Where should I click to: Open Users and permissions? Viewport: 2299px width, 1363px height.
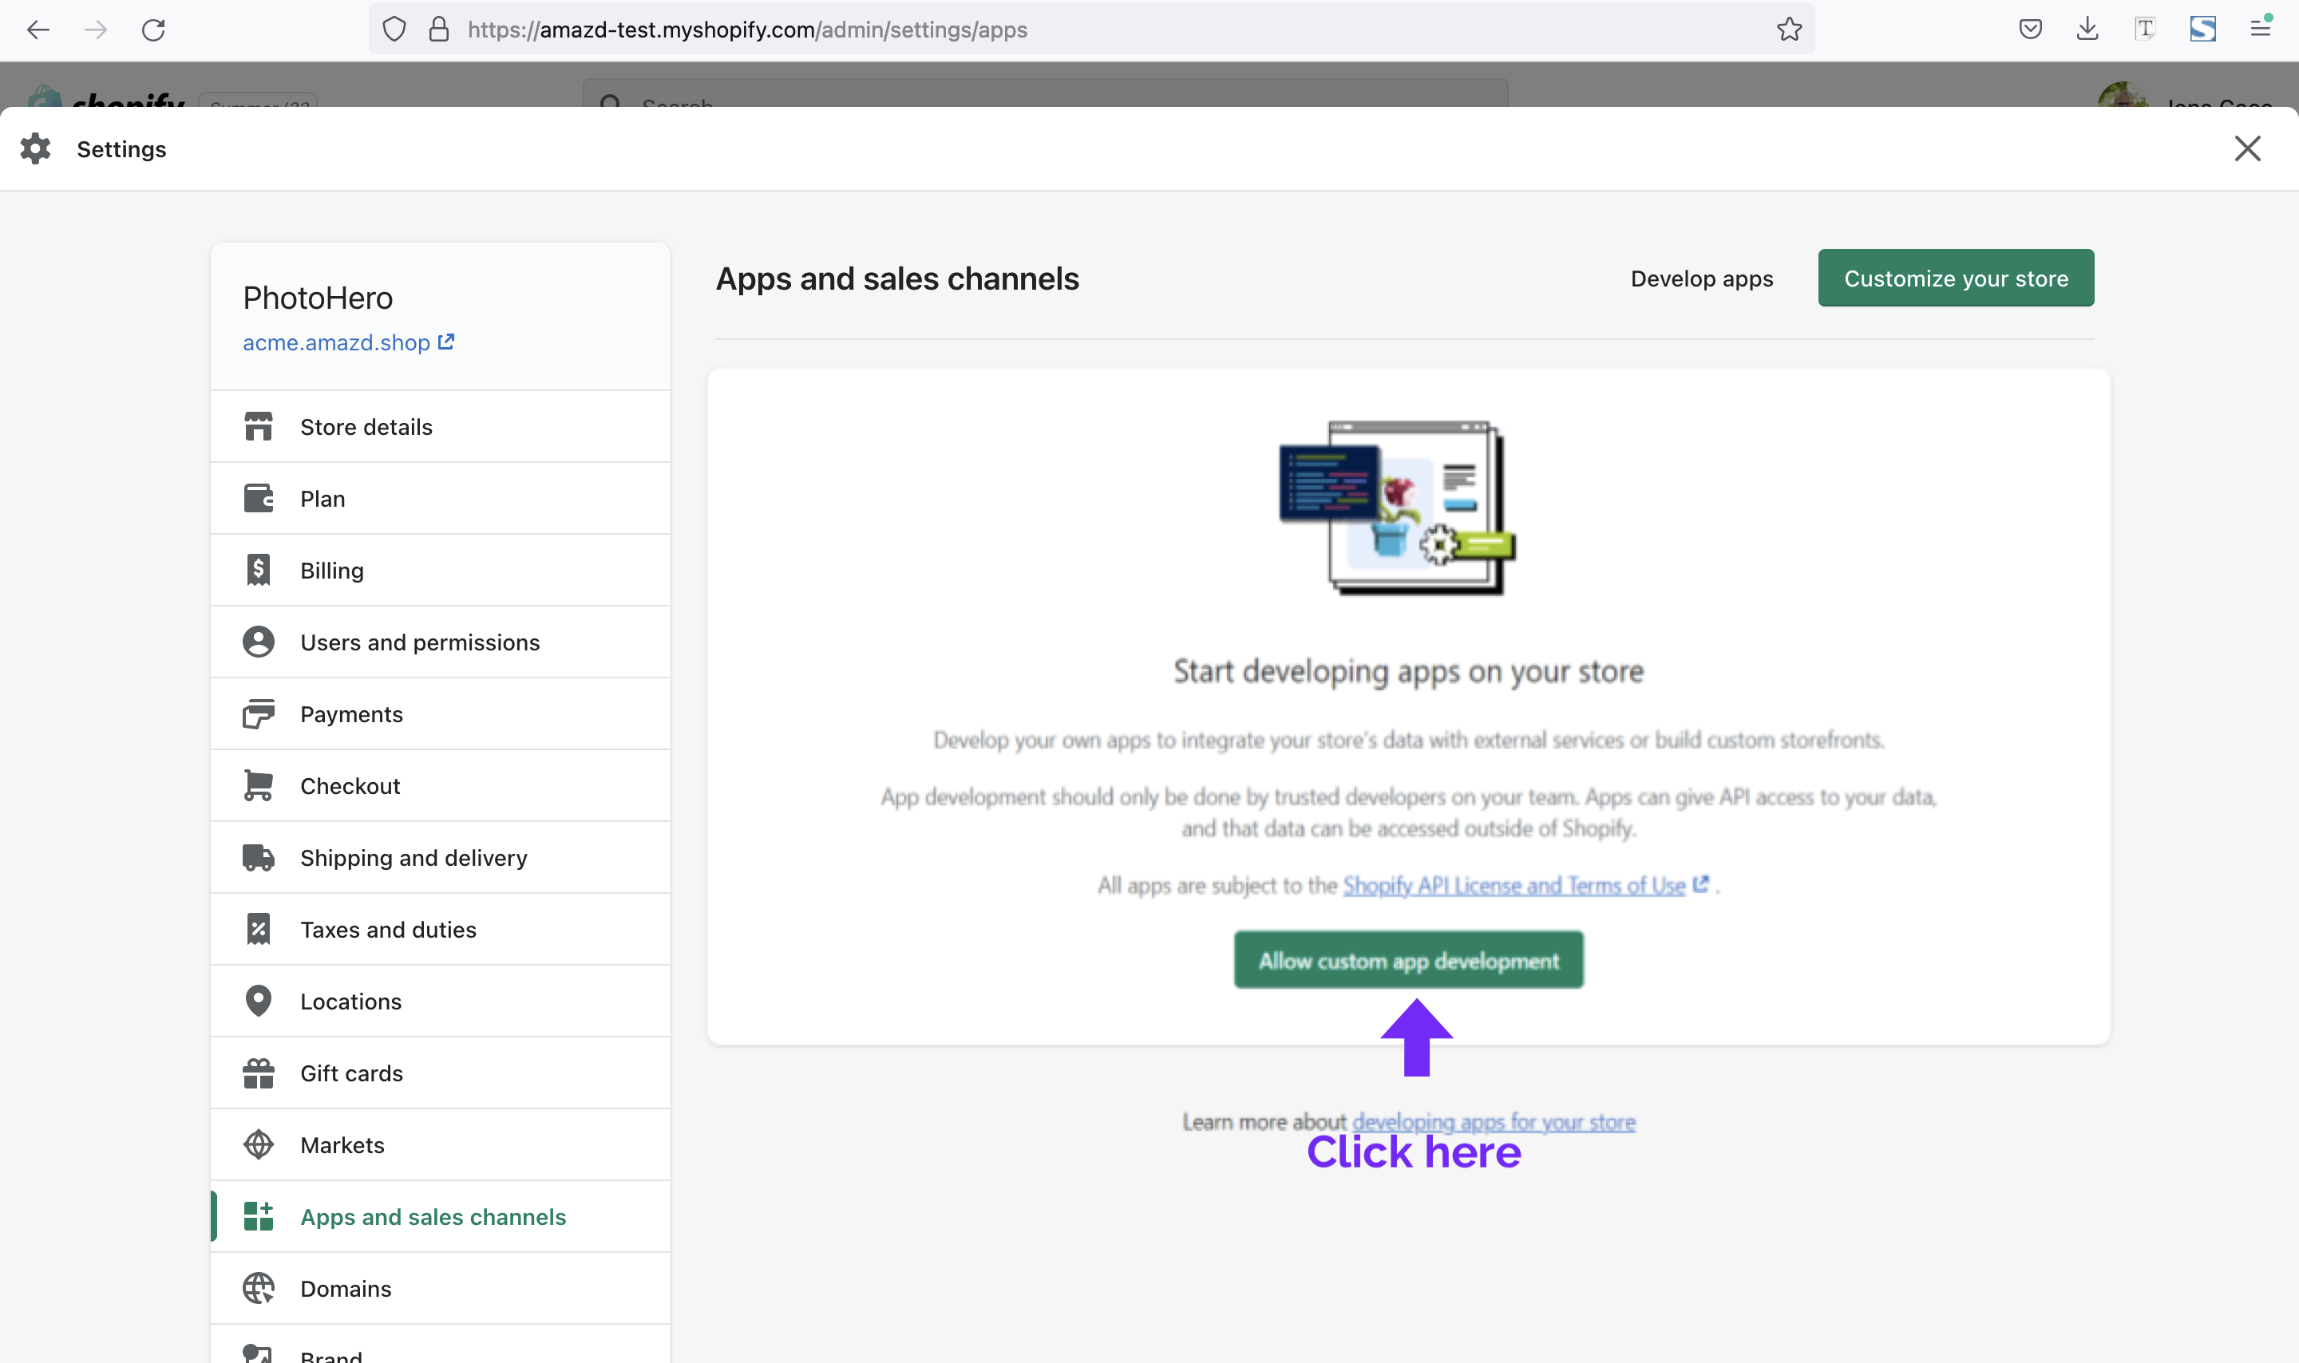pyautogui.click(x=440, y=642)
